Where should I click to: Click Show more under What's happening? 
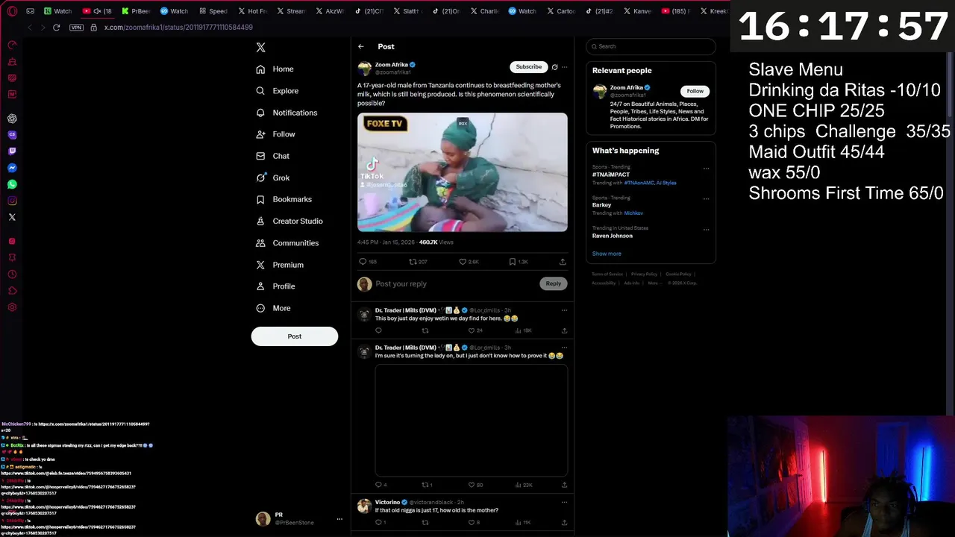coord(607,254)
